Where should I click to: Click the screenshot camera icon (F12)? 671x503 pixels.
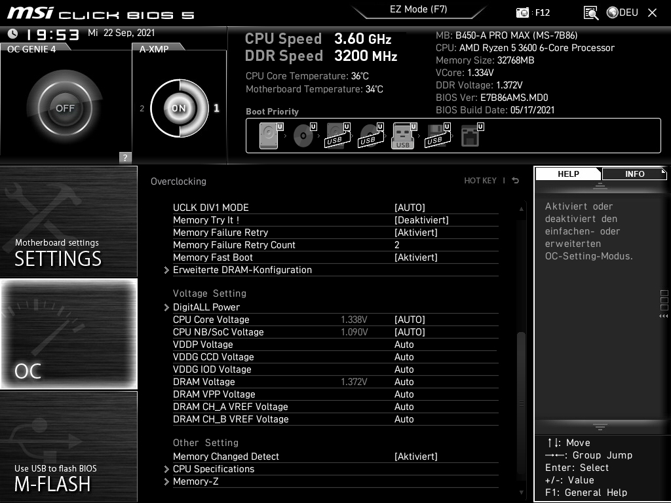(x=524, y=12)
